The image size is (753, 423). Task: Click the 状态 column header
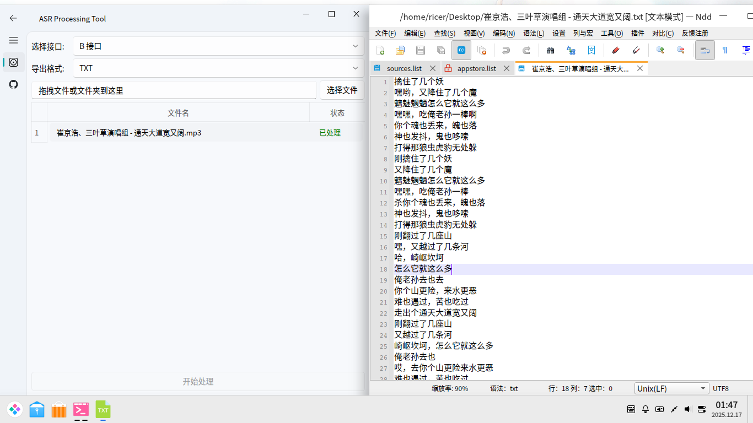[x=337, y=113]
